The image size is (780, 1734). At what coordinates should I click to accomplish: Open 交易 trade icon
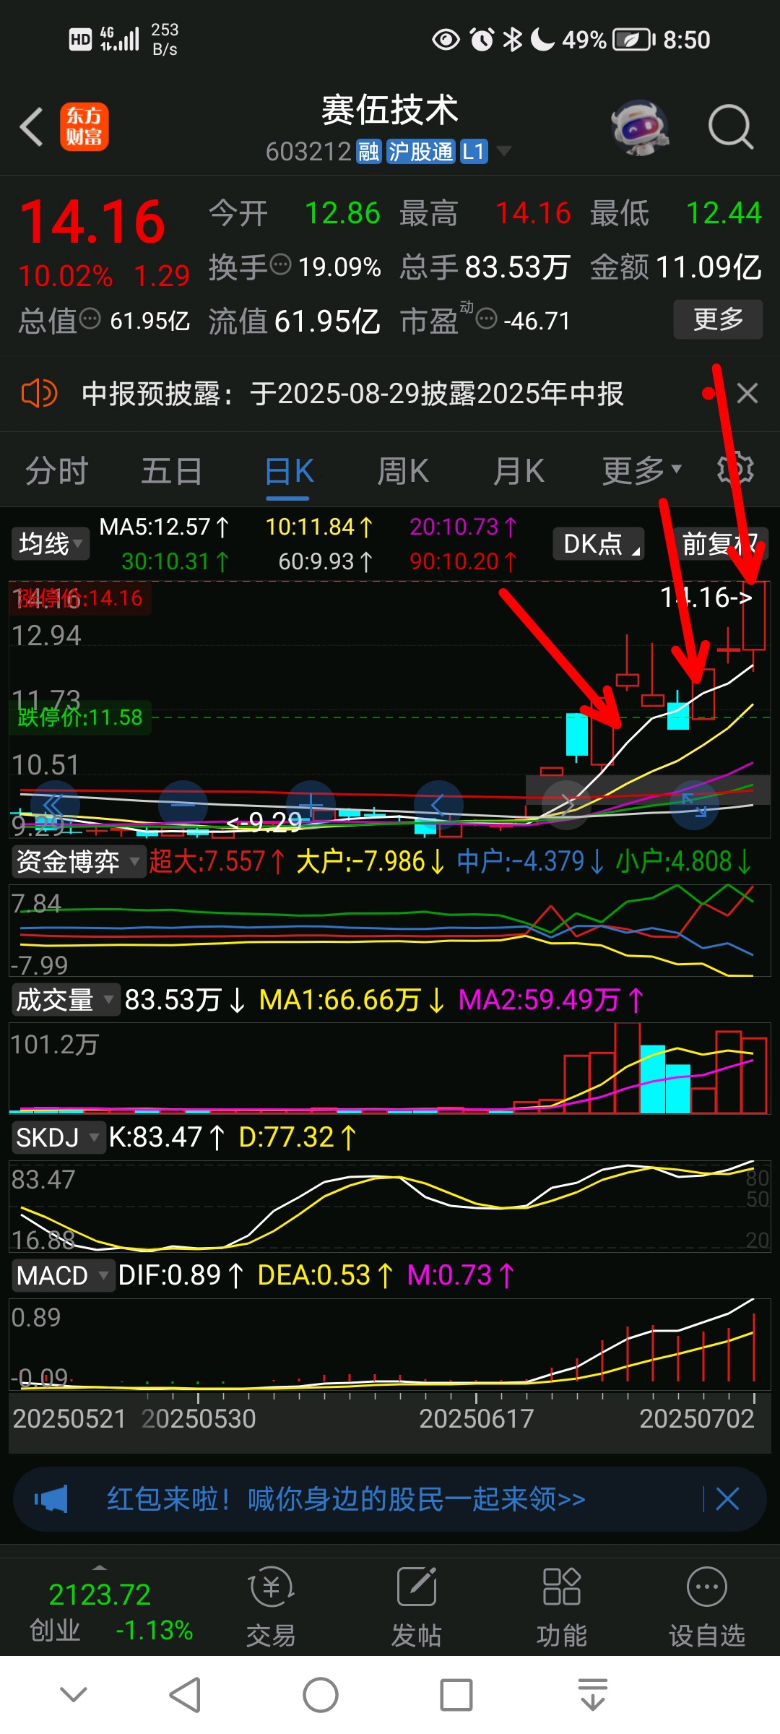(x=271, y=1607)
